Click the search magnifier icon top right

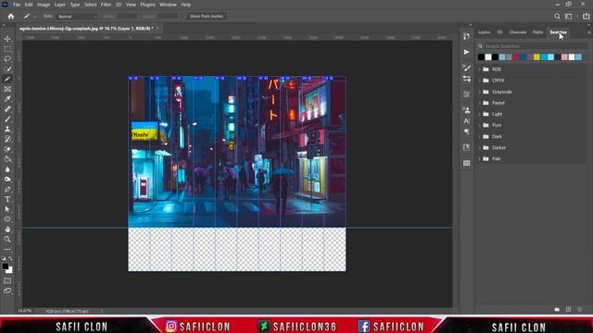point(557,17)
